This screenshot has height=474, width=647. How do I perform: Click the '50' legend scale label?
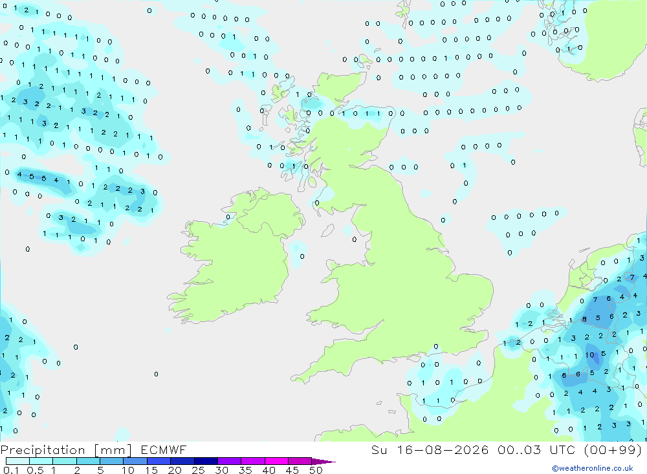click(x=316, y=470)
